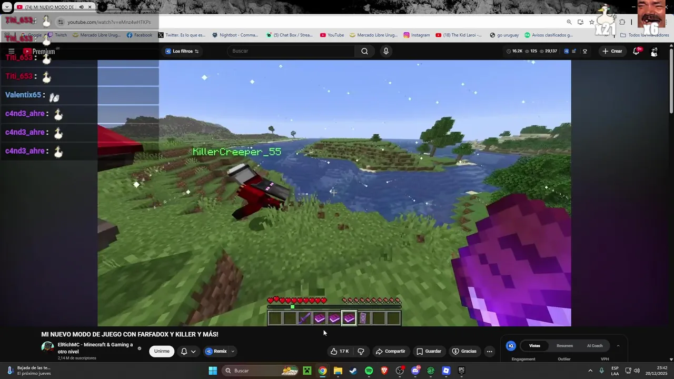Open volume control in system tray
The image size is (674, 379).
[637, 371]
